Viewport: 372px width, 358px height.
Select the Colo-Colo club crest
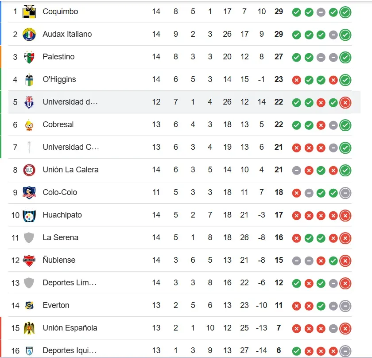[29, 192]
